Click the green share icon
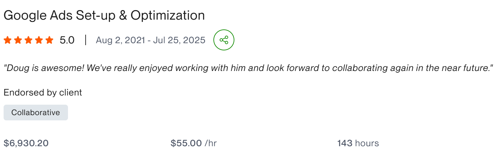This screenshot has width=504, height=157. [224, 40]
